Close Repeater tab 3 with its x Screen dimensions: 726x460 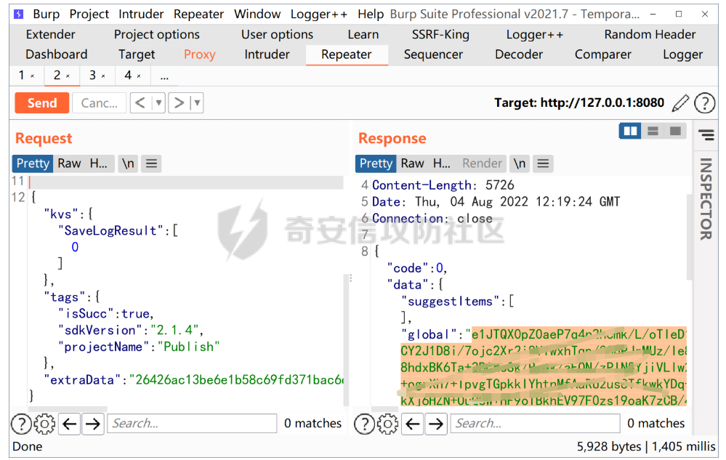pyautogui.click(x=103, y=76)
